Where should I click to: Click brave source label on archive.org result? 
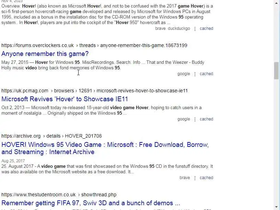tap(185, 178)
